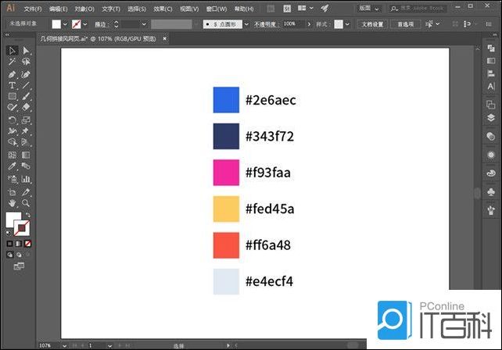Viewport: 502px width, 350px height.
Task: Open the 对象(O) menu
Action: point(84,9)
